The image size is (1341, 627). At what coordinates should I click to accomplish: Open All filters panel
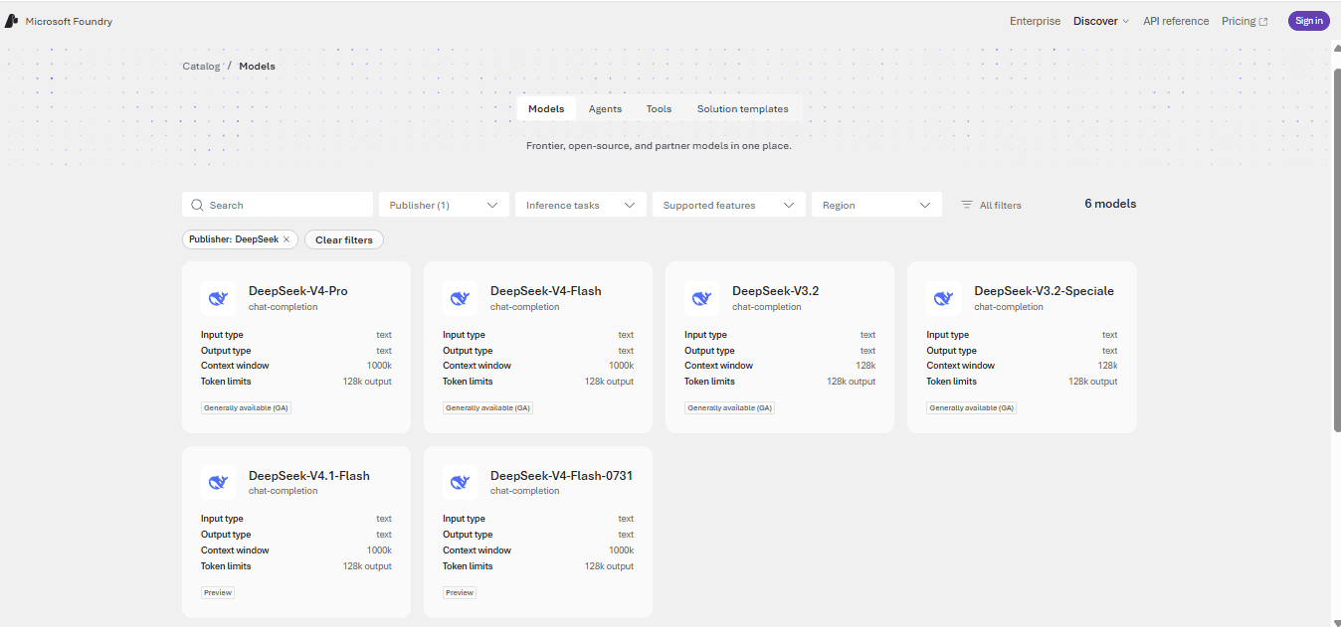click(991, 205)
